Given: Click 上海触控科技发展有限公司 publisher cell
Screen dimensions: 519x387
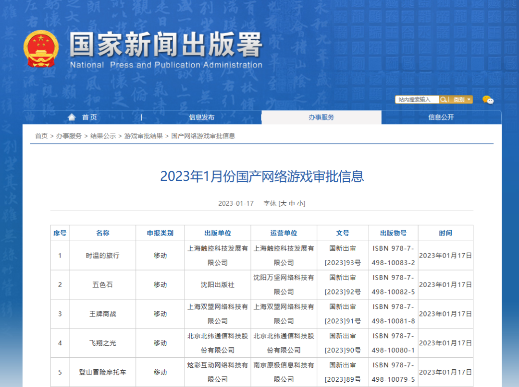Looking at the screenshot, I should pyautogui.click(x=218, y=256).
